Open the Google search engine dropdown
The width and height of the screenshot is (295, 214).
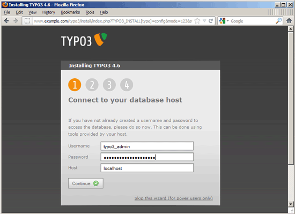click(x=224, y=21)
